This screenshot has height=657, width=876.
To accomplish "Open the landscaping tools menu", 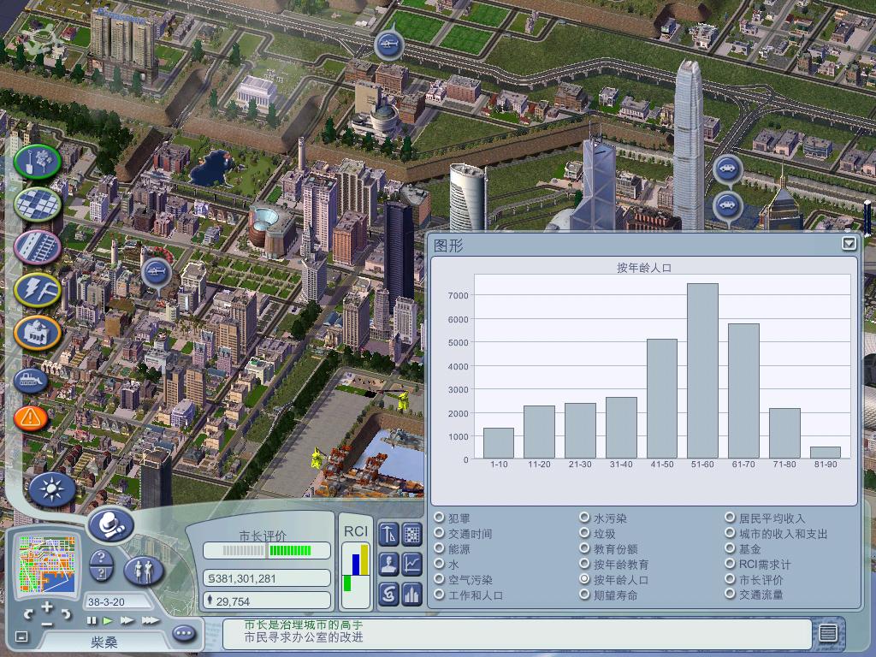I will pos(38,162).
